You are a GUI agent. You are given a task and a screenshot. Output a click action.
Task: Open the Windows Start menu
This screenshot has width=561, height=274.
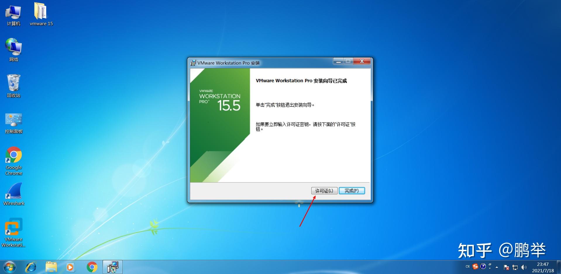(9, 267)
